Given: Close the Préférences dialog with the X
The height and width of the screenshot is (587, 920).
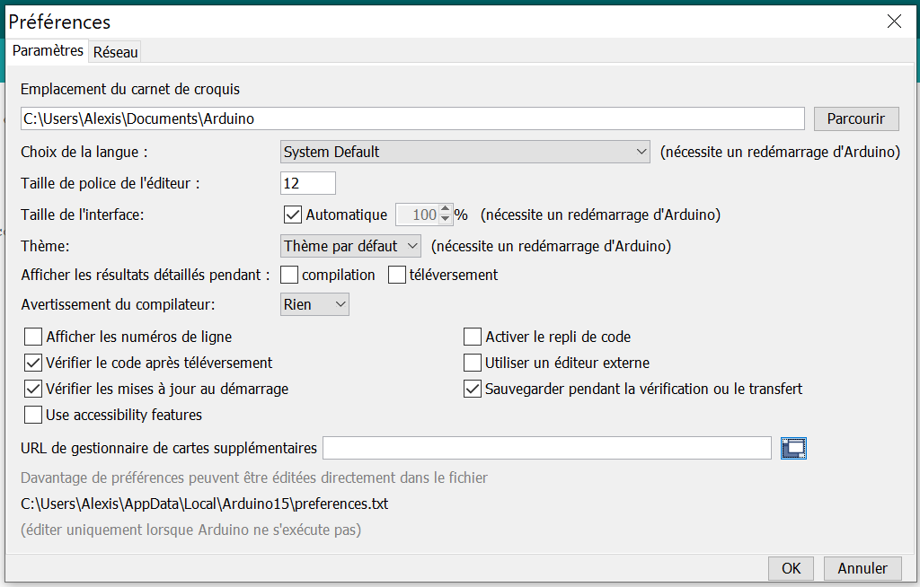Looking at the screenshot, I should pyautogui.click(x=894, y=22).
